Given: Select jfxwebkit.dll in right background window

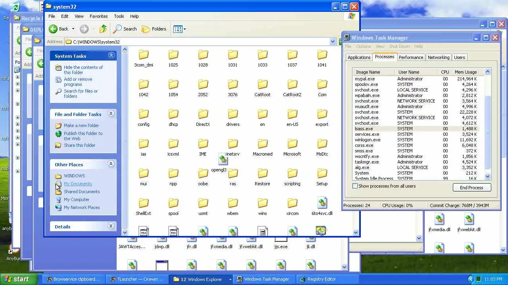Looking at the screenshot, I should (469, 223).
